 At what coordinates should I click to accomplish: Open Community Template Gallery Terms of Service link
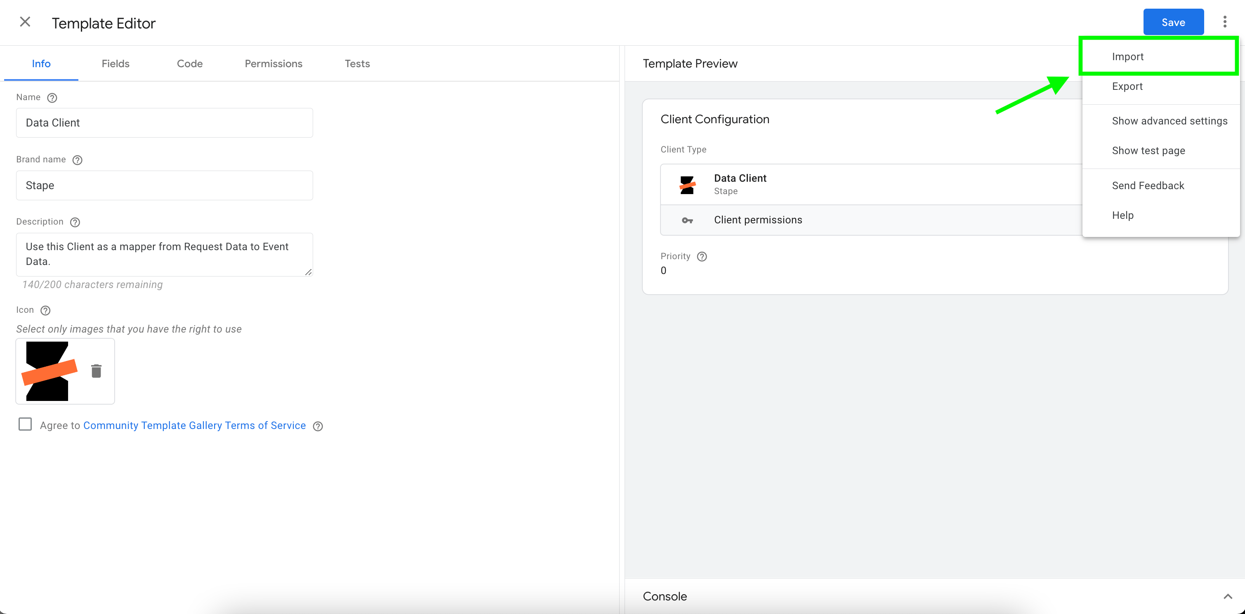point(194,425)
